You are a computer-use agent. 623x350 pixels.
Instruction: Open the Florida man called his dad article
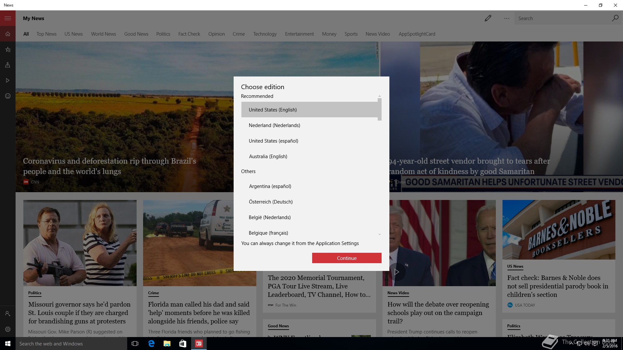199,313
